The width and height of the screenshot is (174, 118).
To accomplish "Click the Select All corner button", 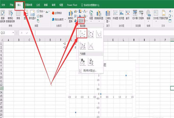I will pos(1,40).
